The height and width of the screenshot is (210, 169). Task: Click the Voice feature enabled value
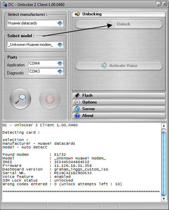pyautogui.click(x=62, y=177)
